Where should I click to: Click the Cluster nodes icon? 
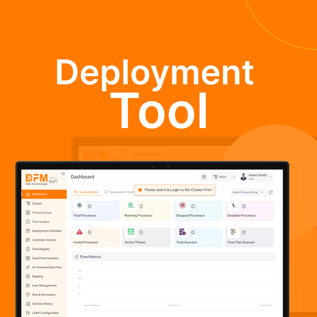click(28, 204)
